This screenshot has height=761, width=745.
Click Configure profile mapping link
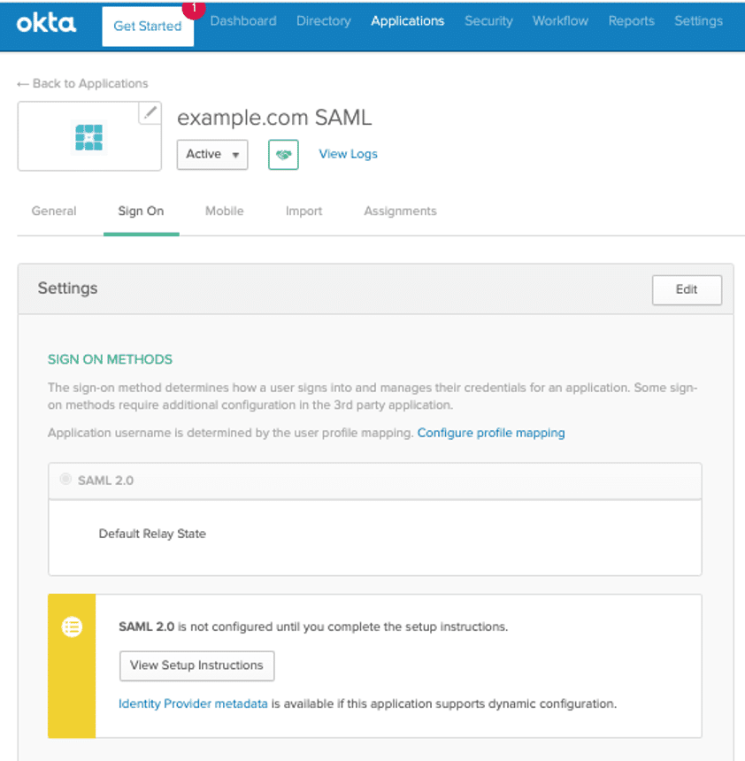[491, 433]
